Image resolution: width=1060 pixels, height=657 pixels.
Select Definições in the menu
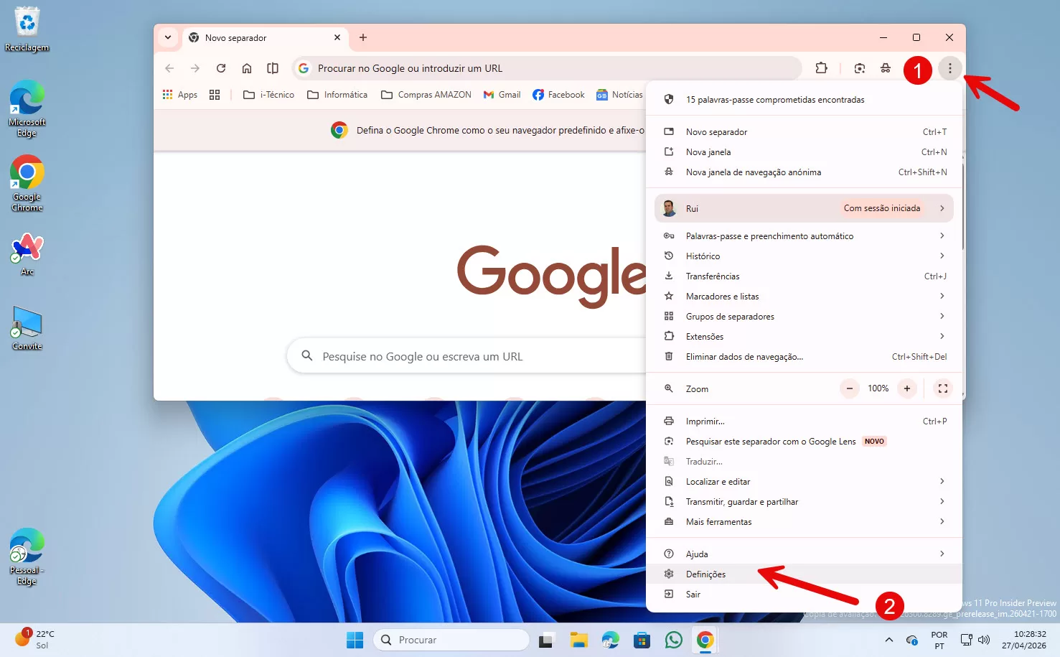click(x=705, y=574)
